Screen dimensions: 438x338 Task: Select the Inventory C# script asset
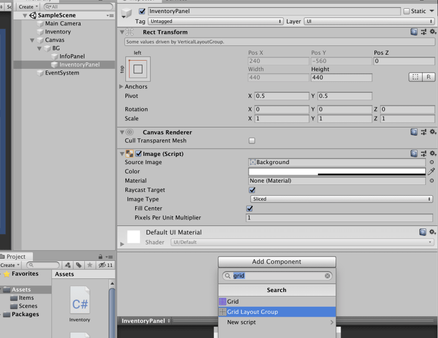pyautogui.click(x=79, y=304)
